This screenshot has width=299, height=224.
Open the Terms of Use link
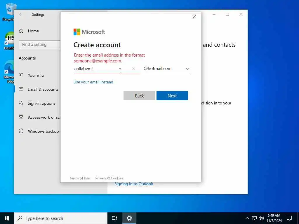point(80,178)
